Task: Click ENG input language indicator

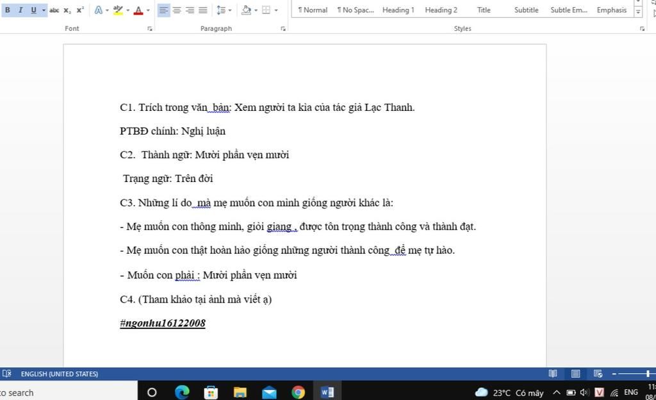Action: pos(631,392)
